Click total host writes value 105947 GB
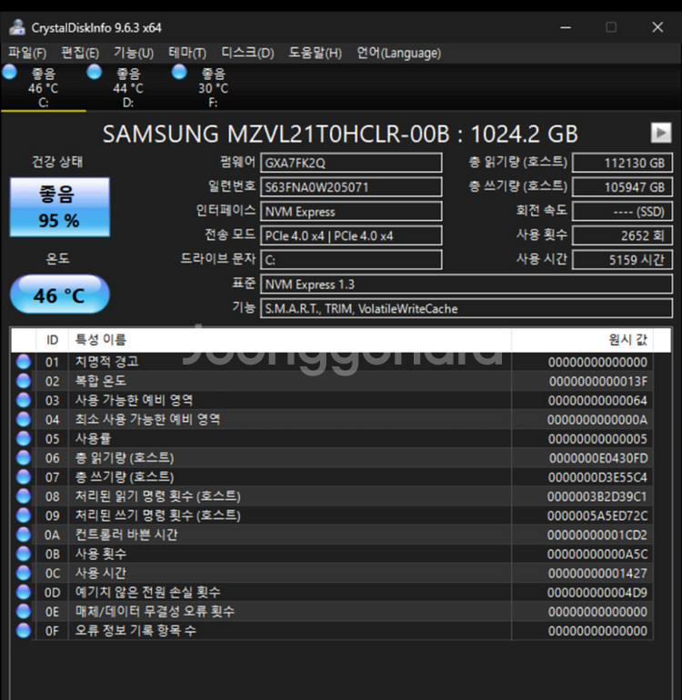 click(622, 187)
